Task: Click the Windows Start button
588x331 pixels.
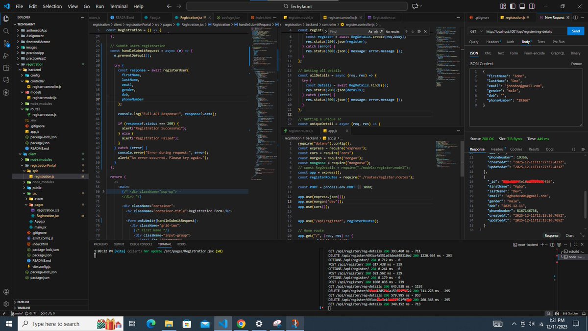Action: tap(9, 324)
